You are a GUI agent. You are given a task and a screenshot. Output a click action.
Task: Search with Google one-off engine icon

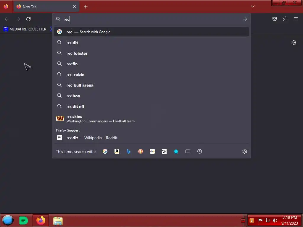coord(105,151)
